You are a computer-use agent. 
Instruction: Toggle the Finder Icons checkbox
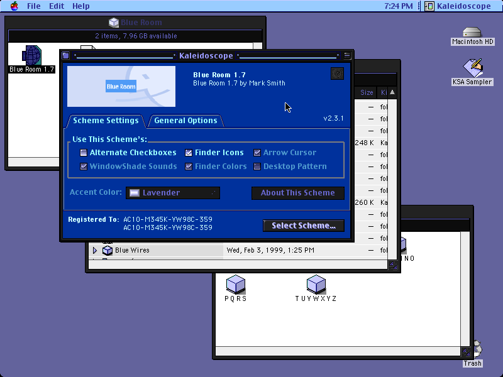coord(189,153)
